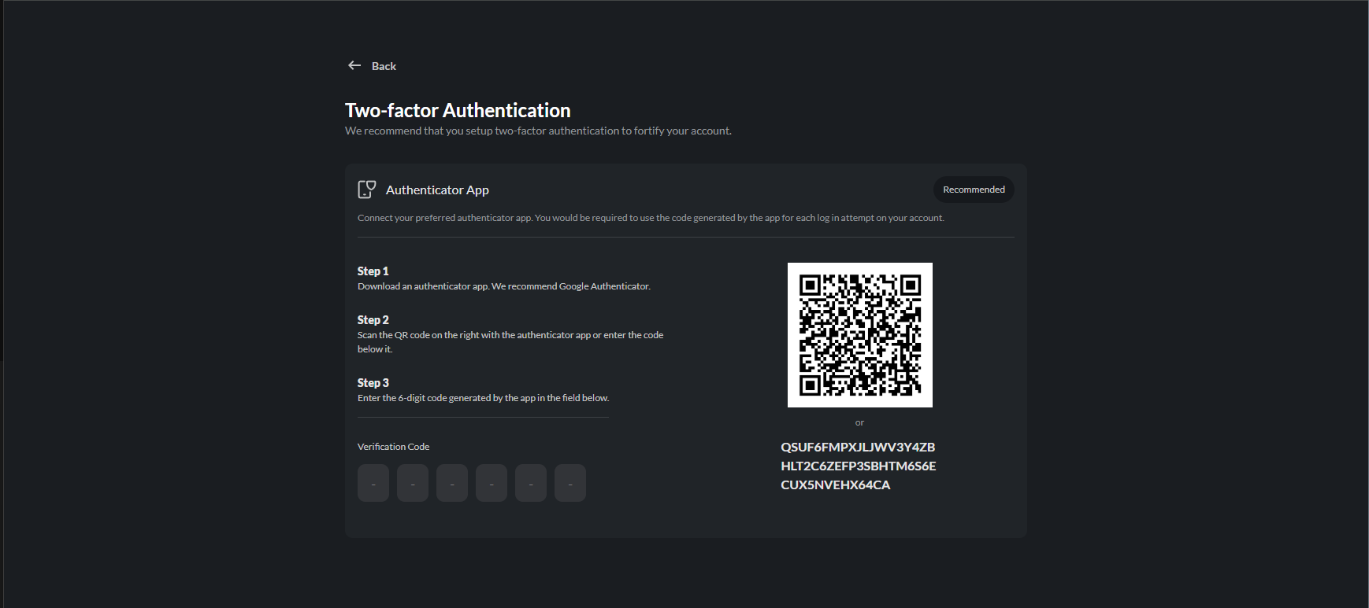Click the Step 3 heading
The width and height of the screenshot is (1369, 608).
point(373,382)
